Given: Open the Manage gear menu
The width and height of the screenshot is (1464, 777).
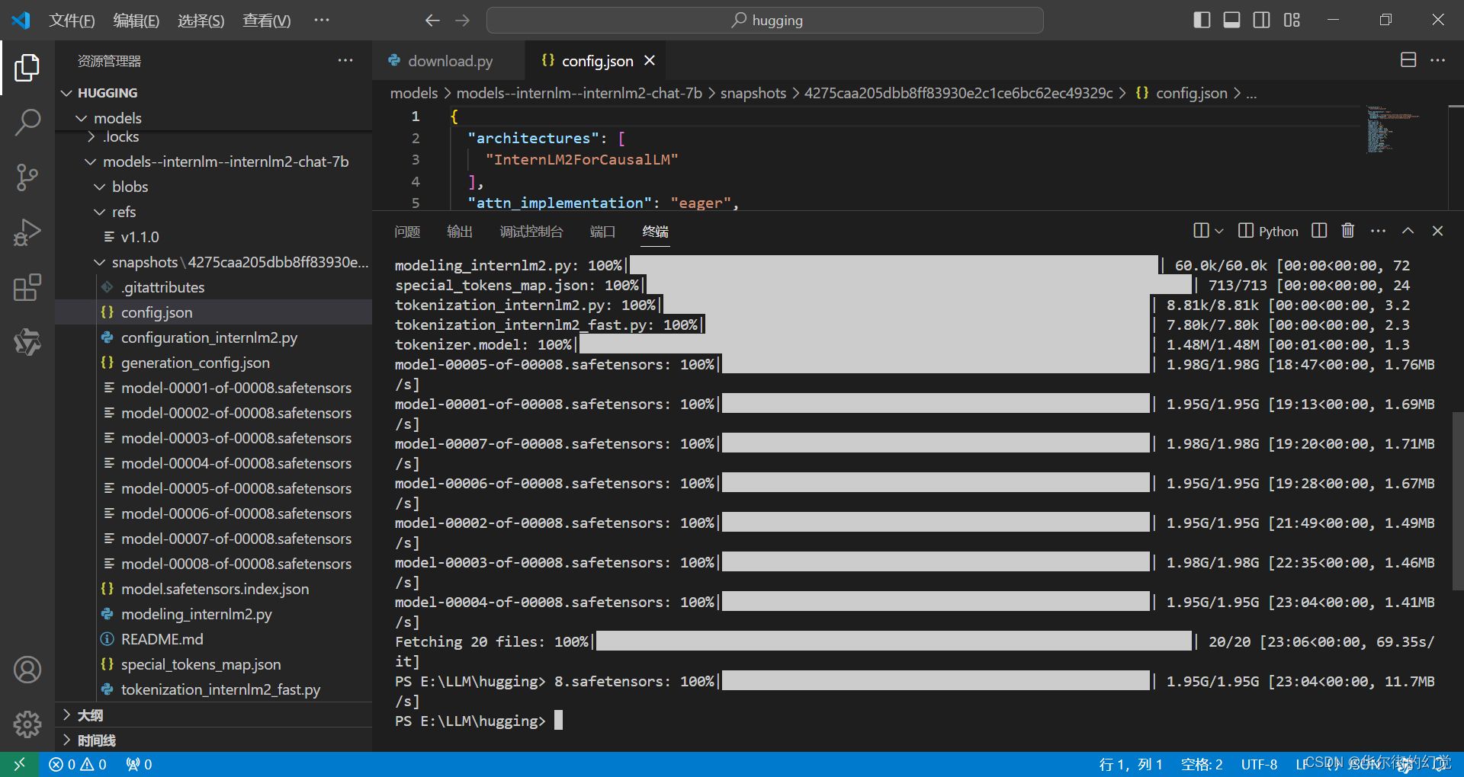Looking at the screenshot, I should pyautogui.click(x=27, y=724).
